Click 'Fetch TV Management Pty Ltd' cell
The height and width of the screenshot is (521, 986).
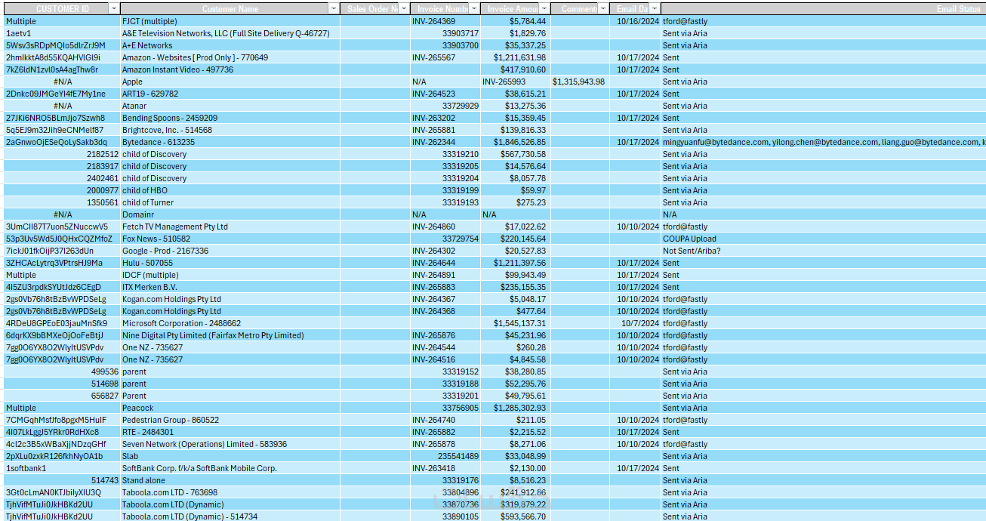(230, 227)
